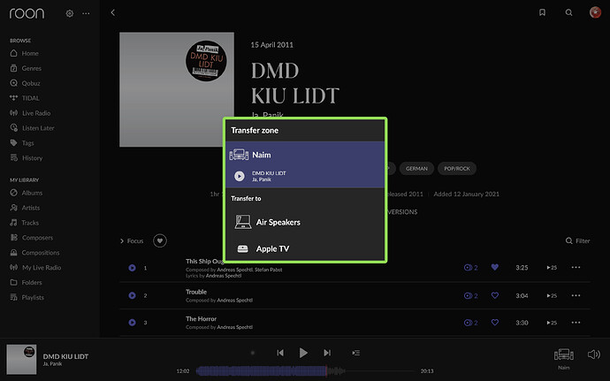Skip to previous track
The height and width of the screenshot is (381, 610).
[x=280, y=353]
